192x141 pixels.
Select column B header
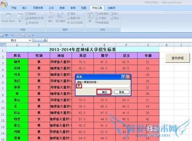coord(39,45)
